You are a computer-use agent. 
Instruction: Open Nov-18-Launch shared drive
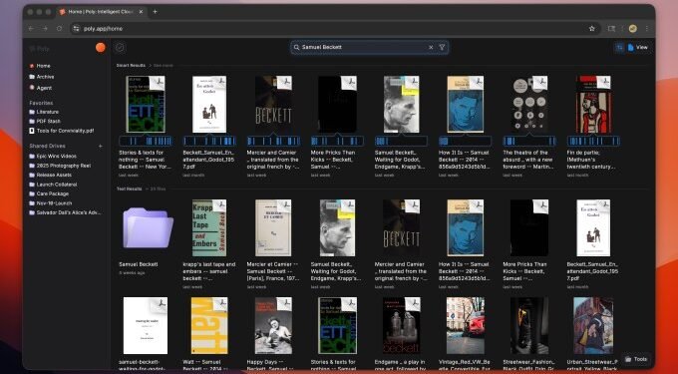[x=50, y=203]
